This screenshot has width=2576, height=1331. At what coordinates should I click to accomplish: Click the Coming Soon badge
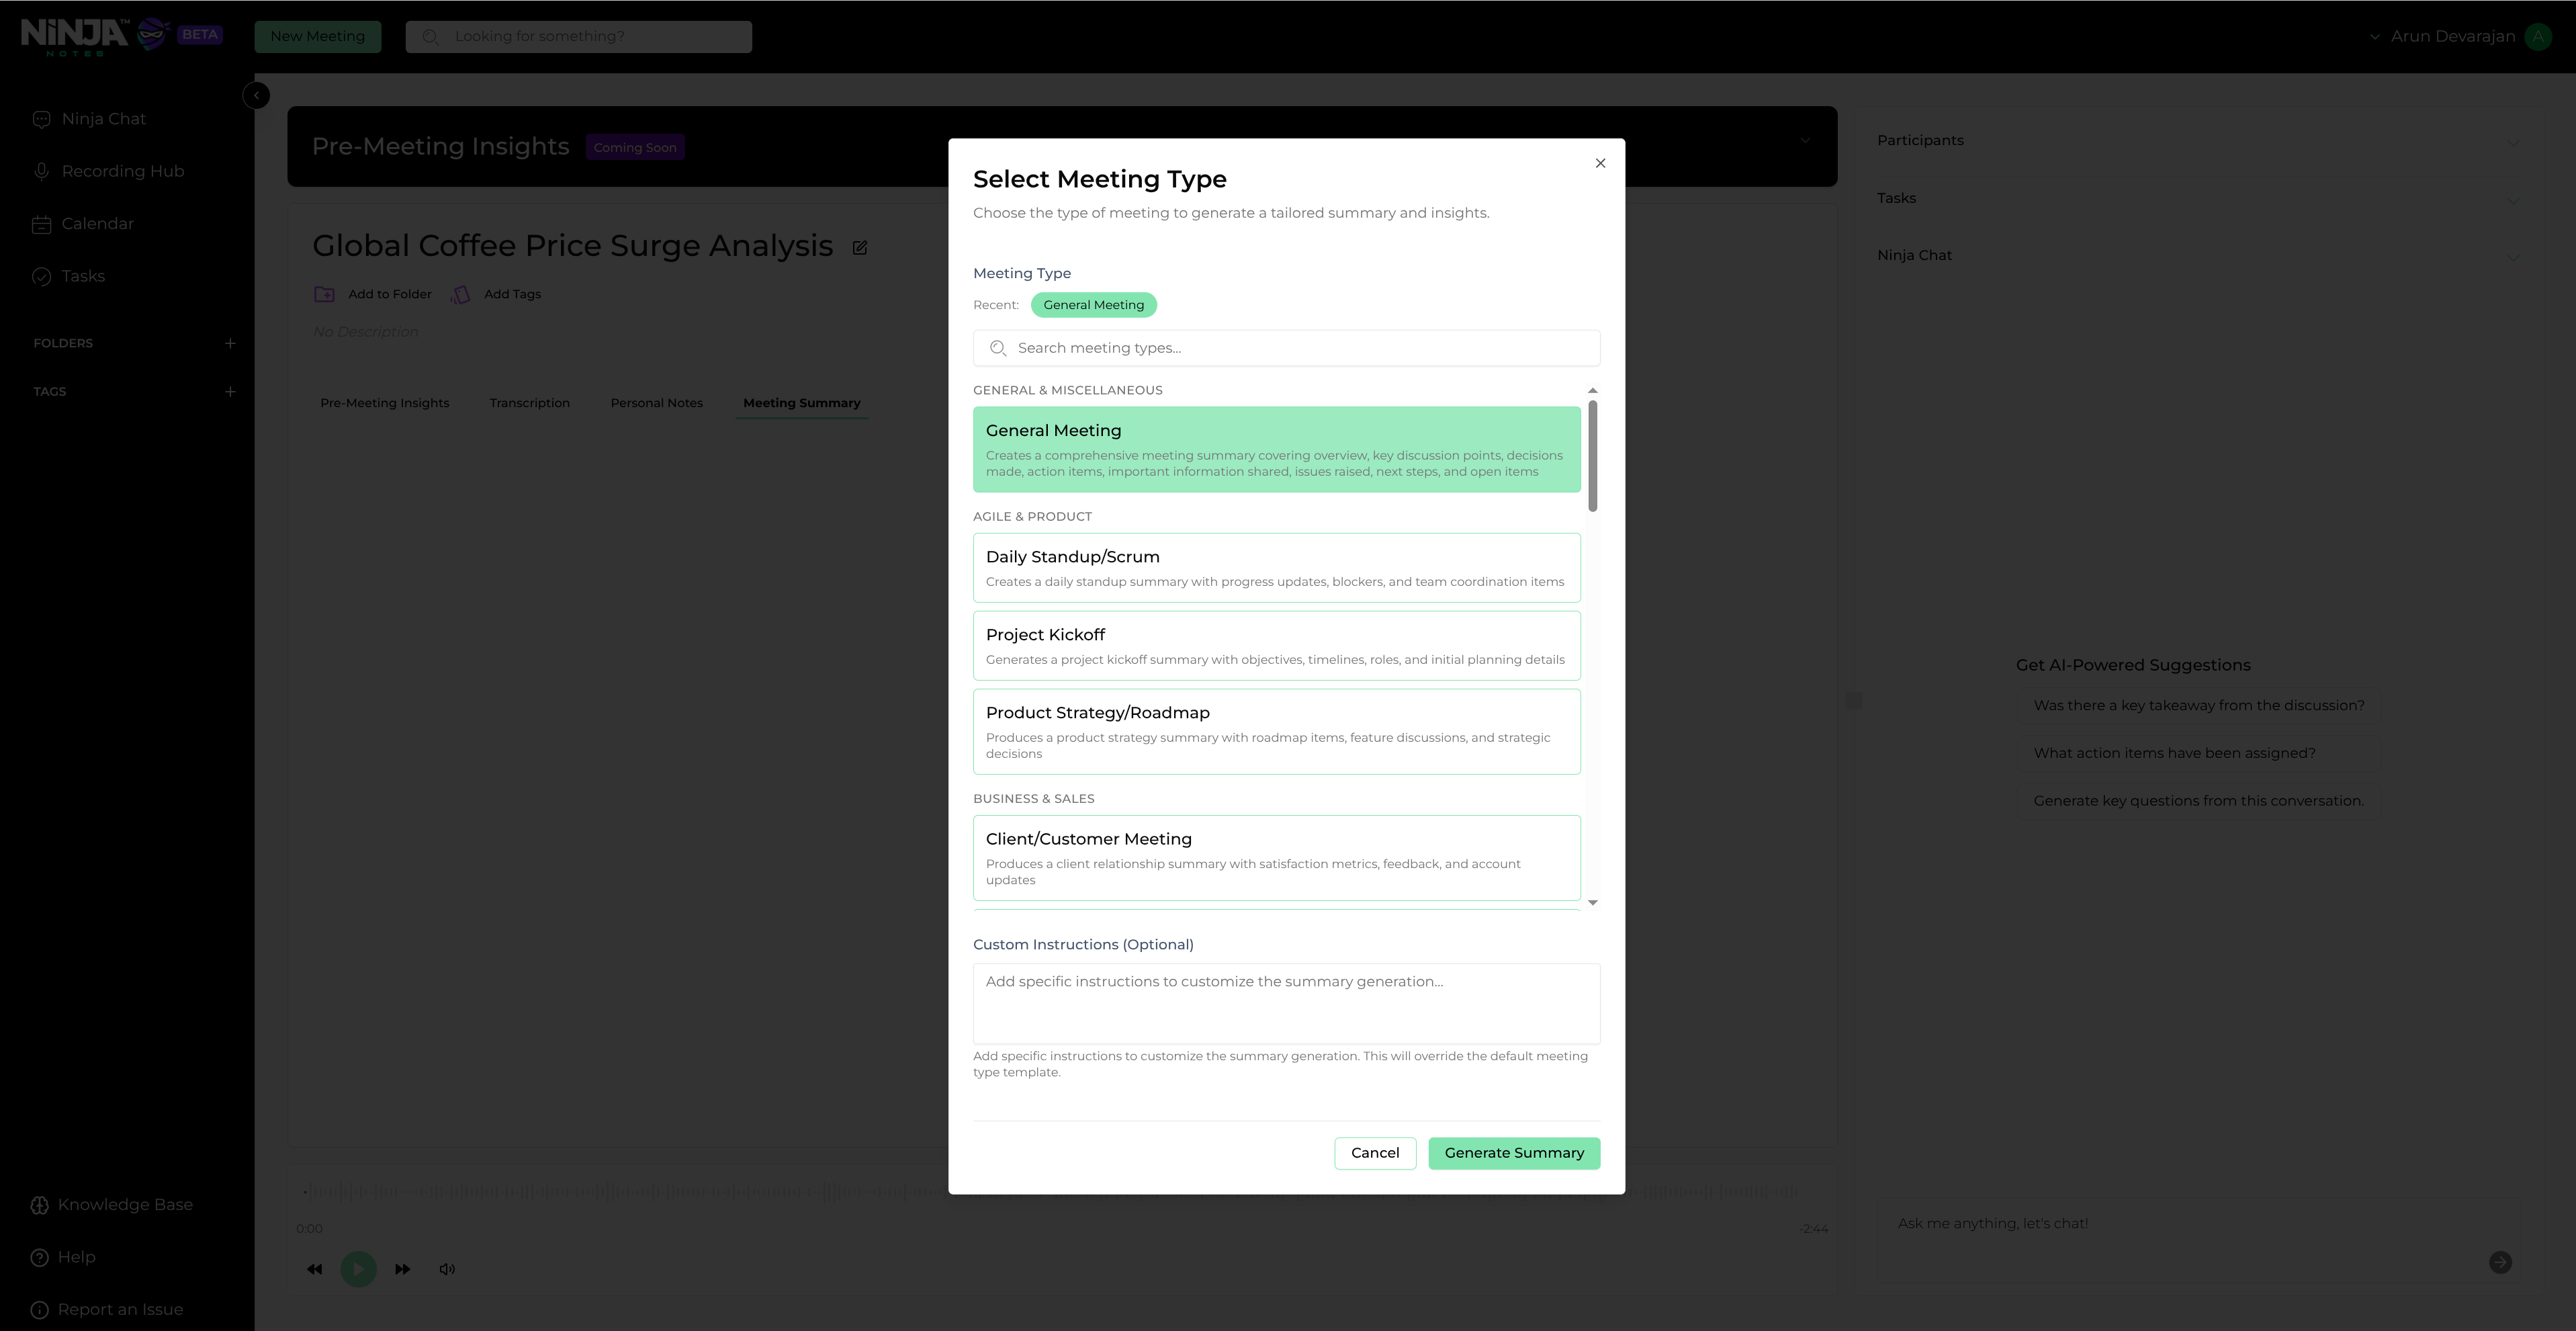(x=634, y=147)
